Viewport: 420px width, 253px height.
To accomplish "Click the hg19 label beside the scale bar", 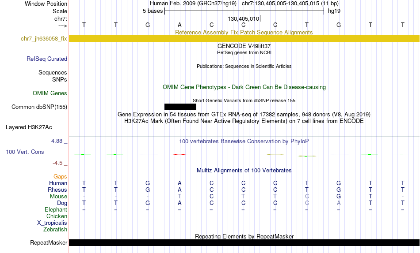I will point(334,11).
